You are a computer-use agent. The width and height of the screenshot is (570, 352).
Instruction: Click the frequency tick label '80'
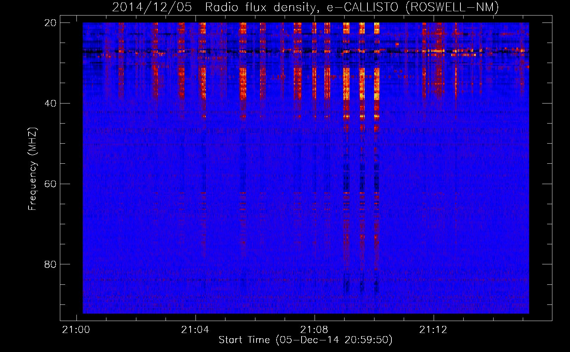tap(51, 264)
